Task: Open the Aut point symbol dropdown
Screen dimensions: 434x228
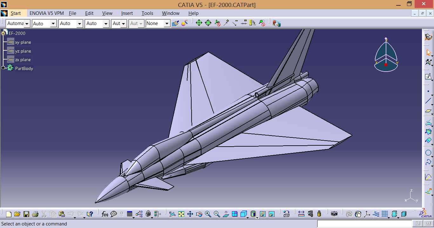Action: [x=124, y=23]
